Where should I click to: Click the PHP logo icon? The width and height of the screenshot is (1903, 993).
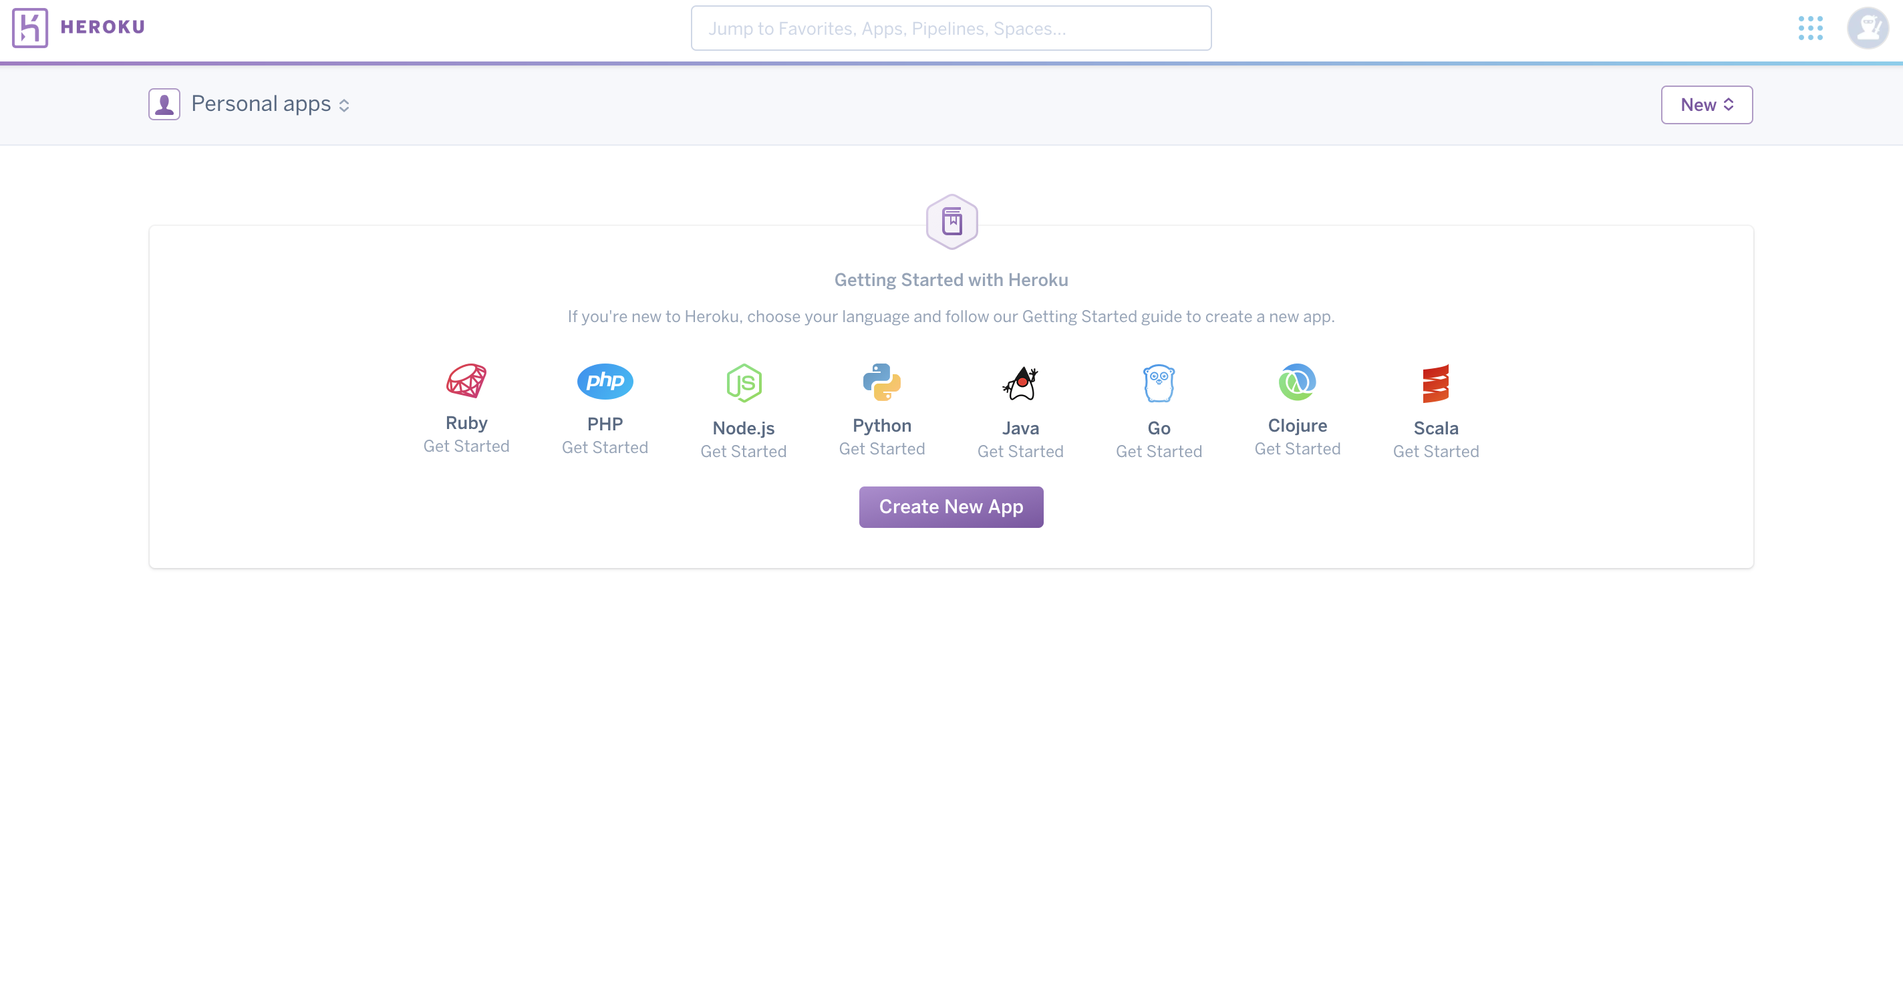click(605, 382)
